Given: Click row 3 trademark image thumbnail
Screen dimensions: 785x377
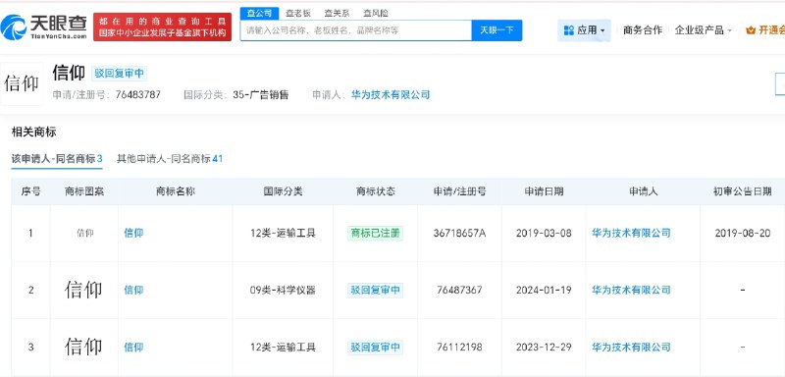Looking at the screenshot, I should tap(83, 347).
